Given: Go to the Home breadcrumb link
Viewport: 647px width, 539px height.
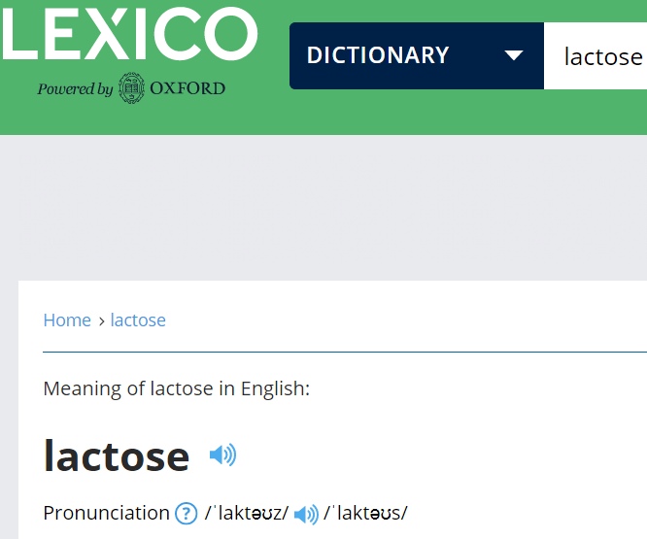Looking at the screenshot, I should 67,320.
